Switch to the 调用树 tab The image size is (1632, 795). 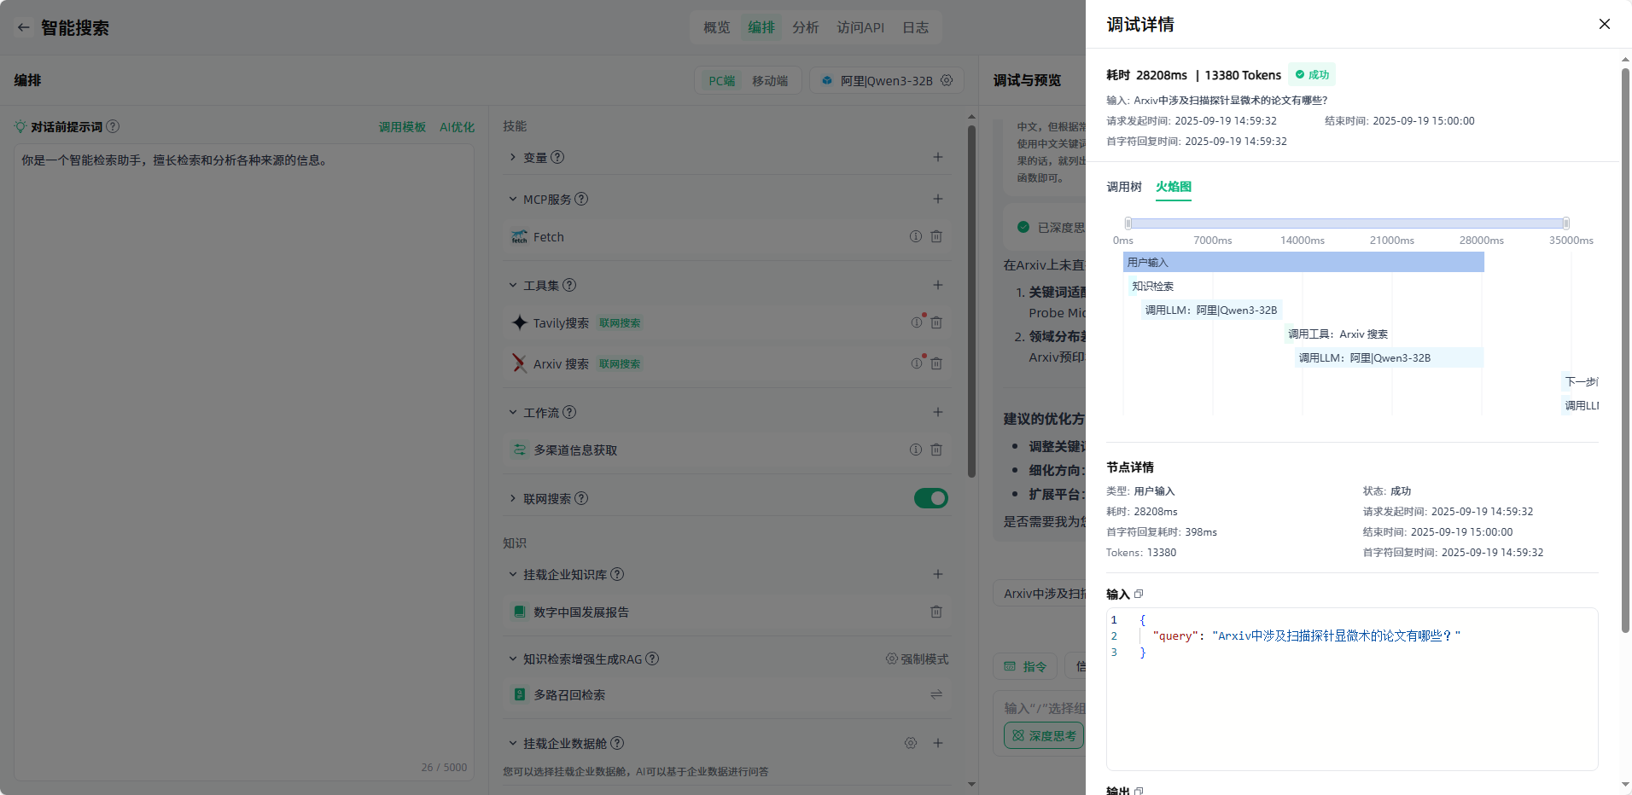(x=1124, y=187)
